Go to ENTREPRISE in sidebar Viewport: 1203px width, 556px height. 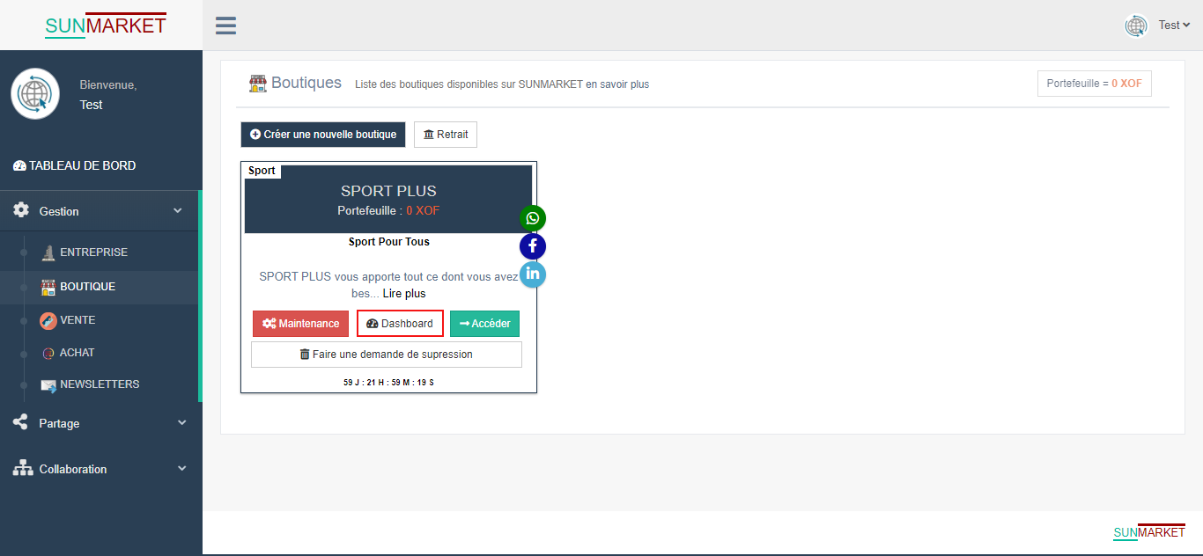93,252
